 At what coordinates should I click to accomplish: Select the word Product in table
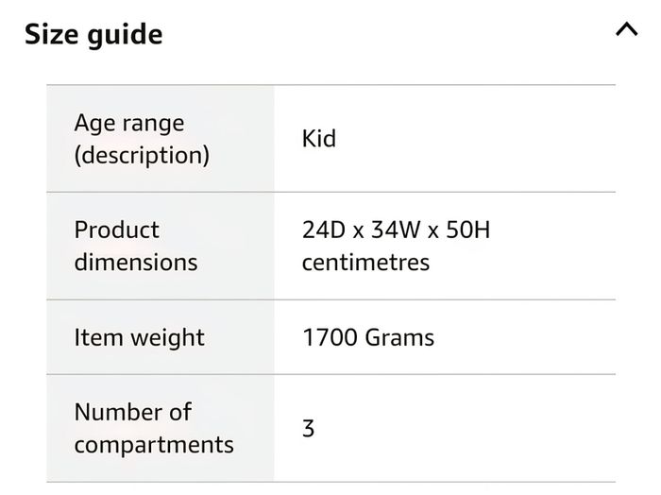117,230
